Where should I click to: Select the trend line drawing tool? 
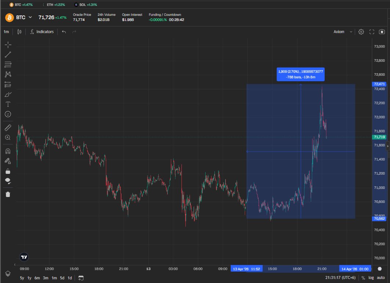coord(8,54)
